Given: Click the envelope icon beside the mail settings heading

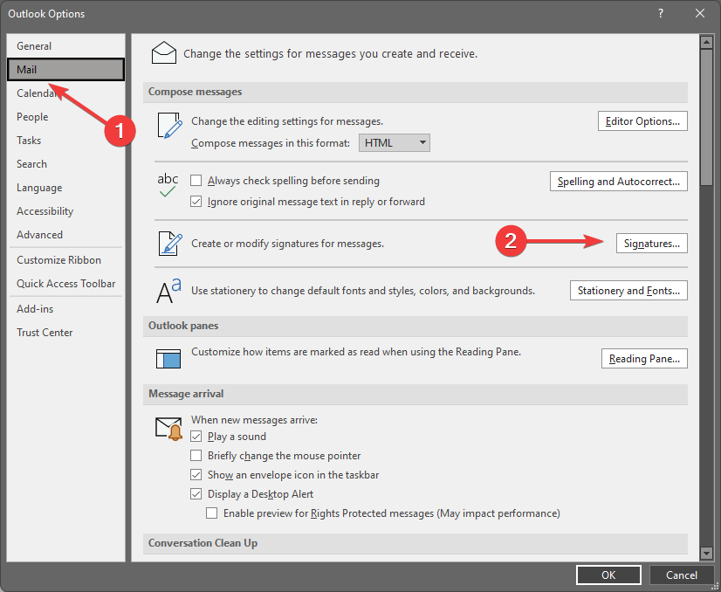Looking at the screenshot, I should [164, 53].
